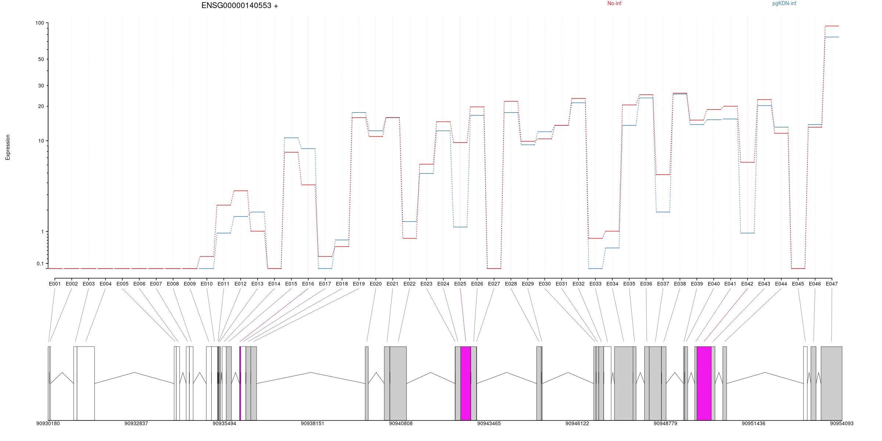This screenshot has height=441, width=882.
Task: Click the pgKDN-inf legend label
Action: (x=784, y=4)
